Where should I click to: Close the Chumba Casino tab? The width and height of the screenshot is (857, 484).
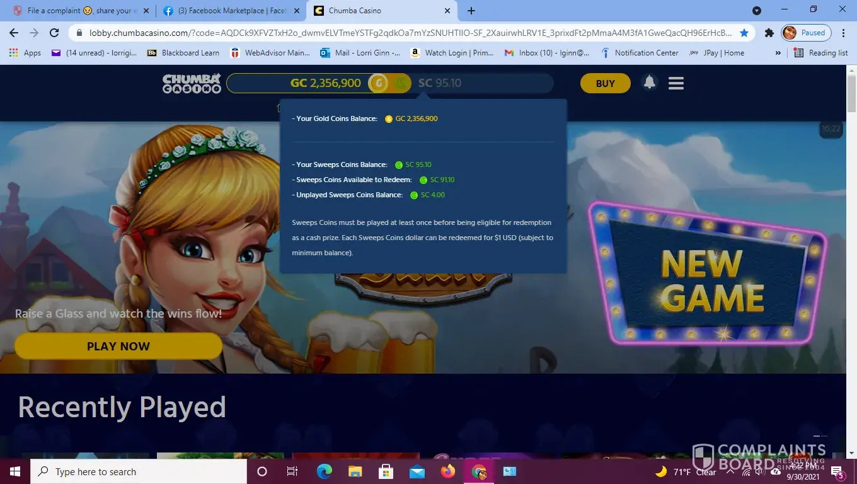(447, 11)
